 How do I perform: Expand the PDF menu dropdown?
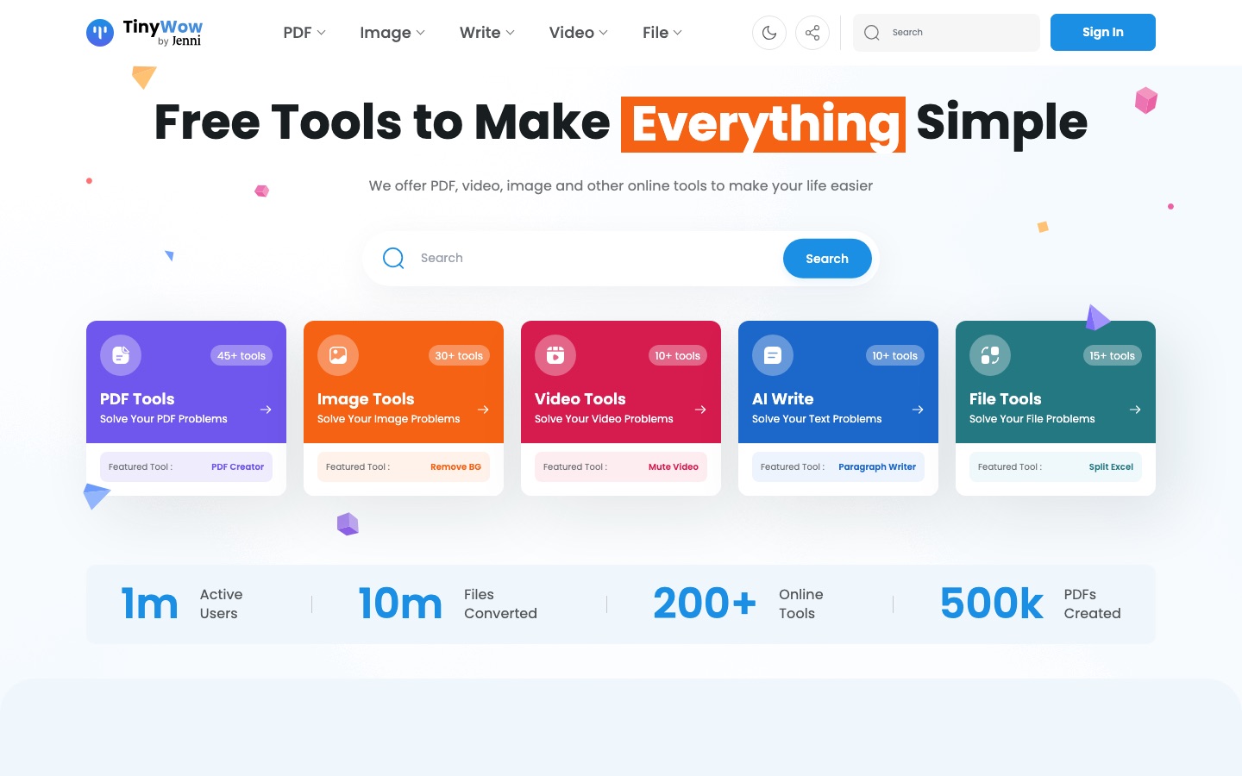tap(304, 33)
